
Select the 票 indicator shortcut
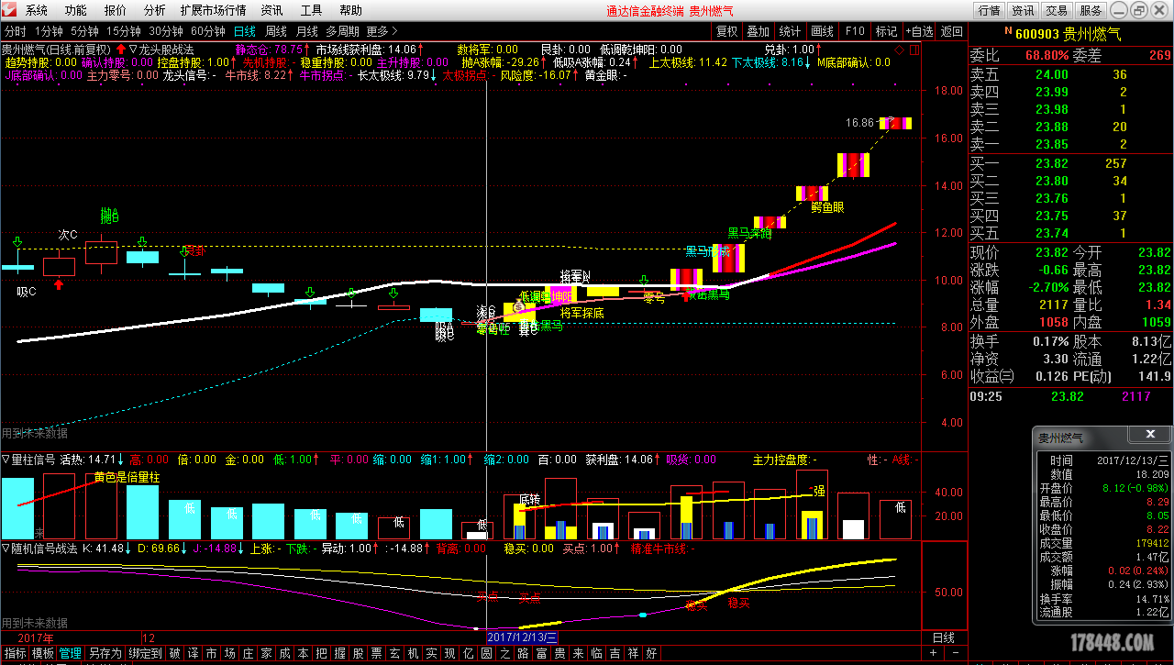[x=377, y=654]
